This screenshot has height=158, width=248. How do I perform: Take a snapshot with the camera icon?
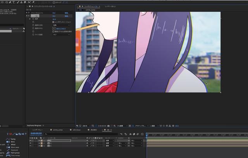[x=108, y=126]
